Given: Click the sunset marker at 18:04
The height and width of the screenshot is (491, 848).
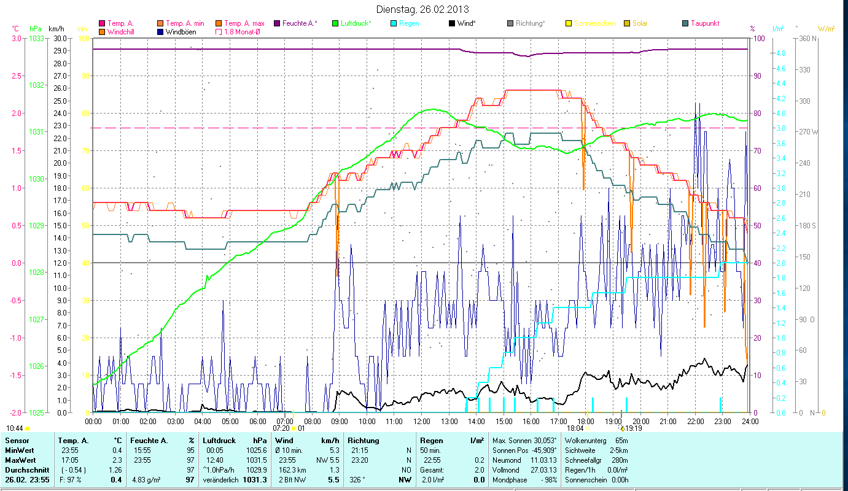Looking at the screenshot, I should (587, 428).
